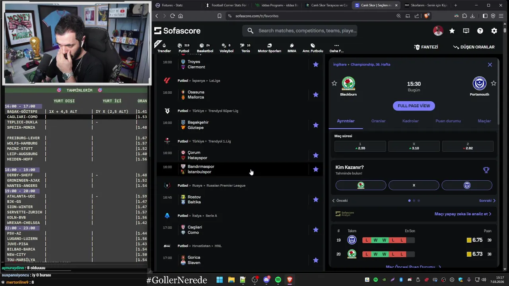
Task: Favorite Portsmouth team with star
Action: (x=493, y=83)
